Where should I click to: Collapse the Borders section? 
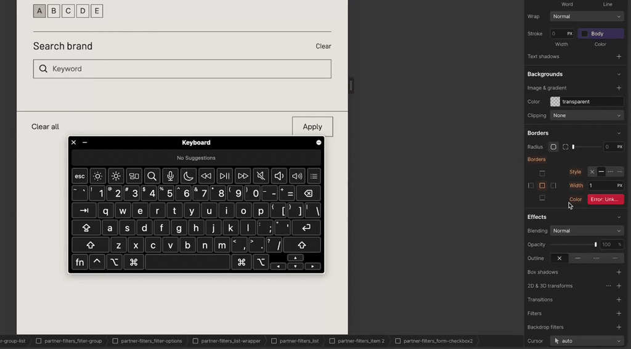pyautogui.click(x=619, y=133)
